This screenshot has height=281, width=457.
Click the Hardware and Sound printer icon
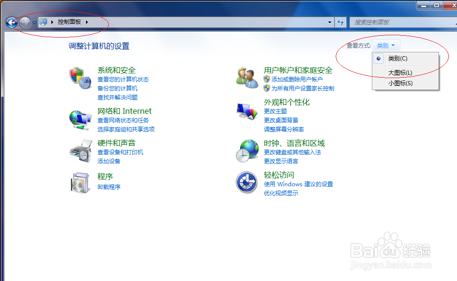pos(81,151)
